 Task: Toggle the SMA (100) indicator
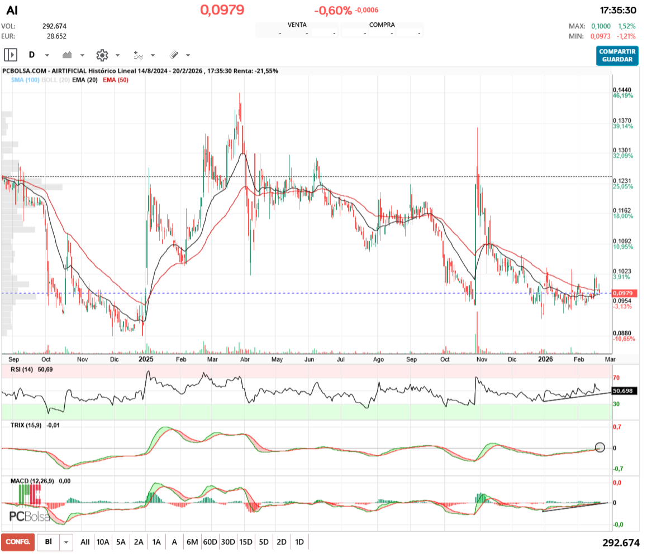point(24,80)
